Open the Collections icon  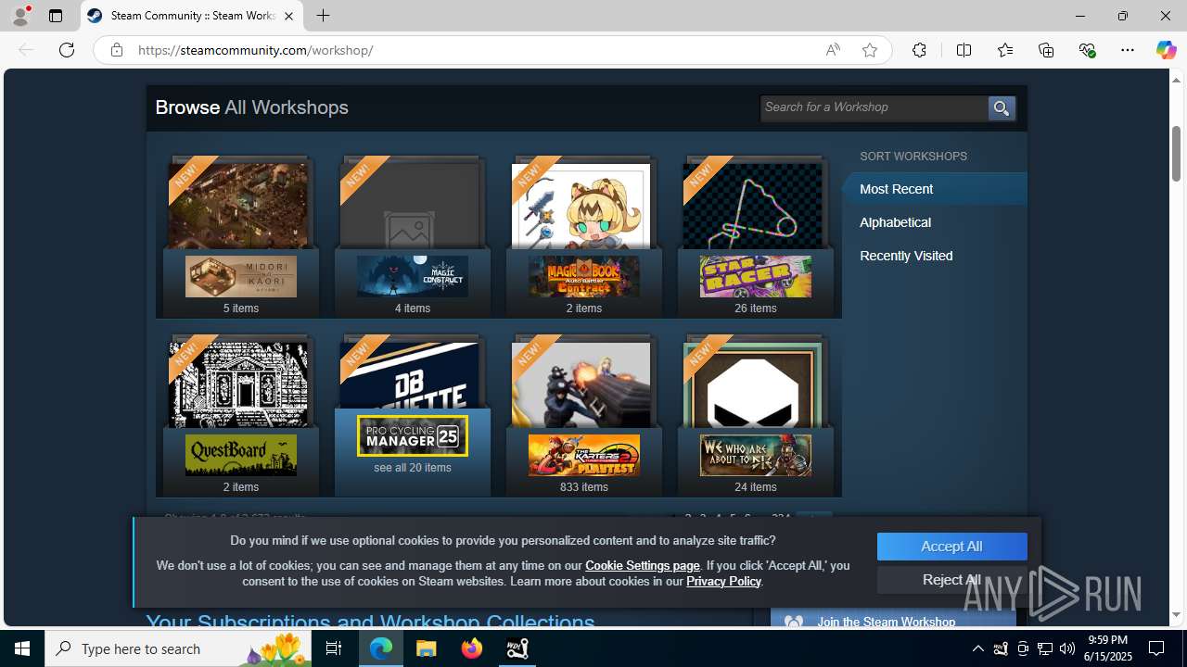coord(1046,50)
